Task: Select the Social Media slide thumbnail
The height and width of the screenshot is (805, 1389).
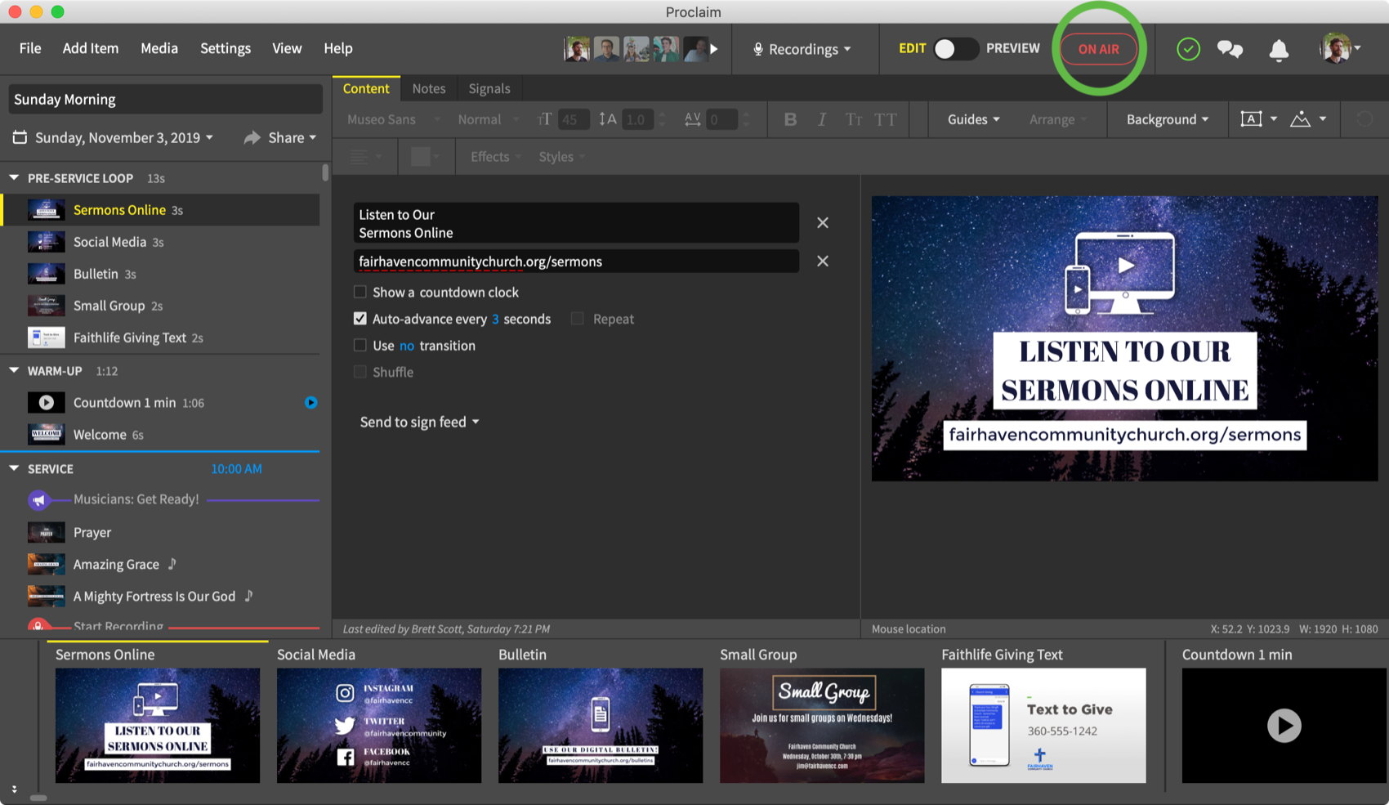Action: (379, 726)
